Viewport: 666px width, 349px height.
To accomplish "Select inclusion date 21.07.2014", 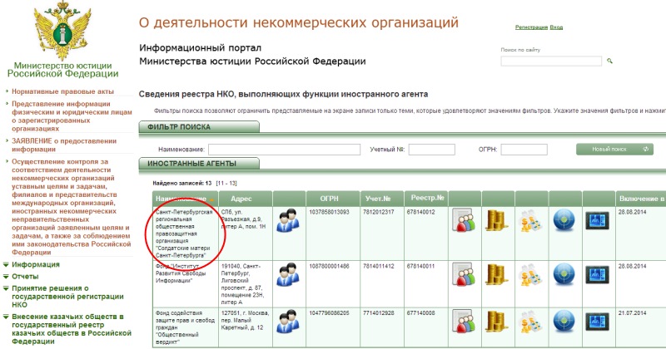I will click(x=632, y=313).
